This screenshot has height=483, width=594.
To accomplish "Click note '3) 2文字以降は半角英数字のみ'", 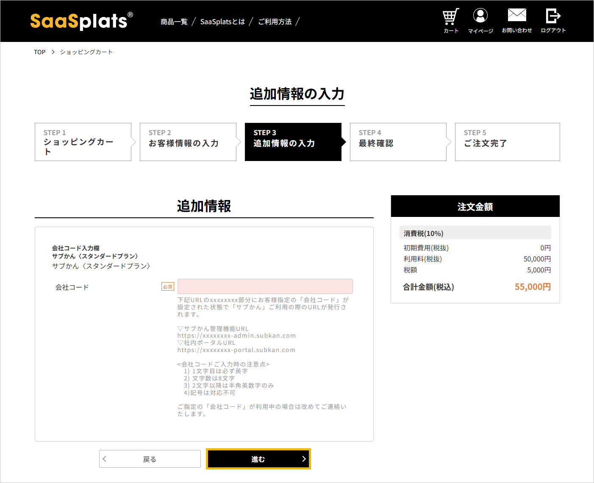I will [x=229, y=386].
